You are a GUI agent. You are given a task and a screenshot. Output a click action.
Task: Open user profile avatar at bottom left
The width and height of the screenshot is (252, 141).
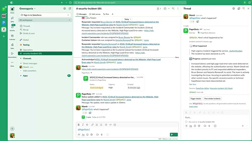tap(12, 135)
